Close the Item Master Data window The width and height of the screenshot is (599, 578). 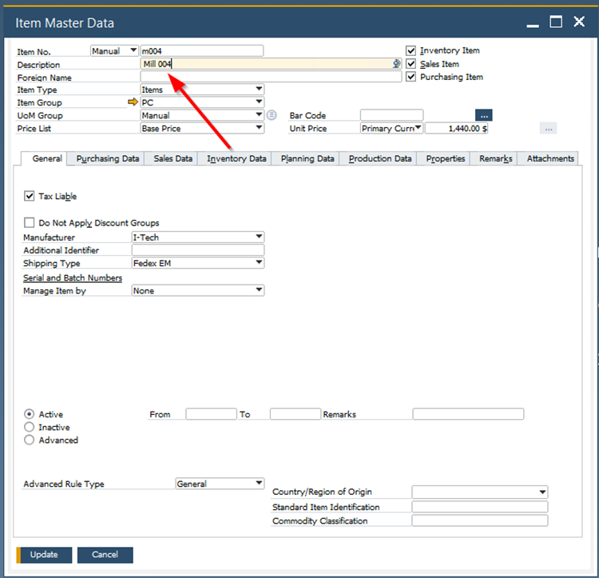click(579, 22)
